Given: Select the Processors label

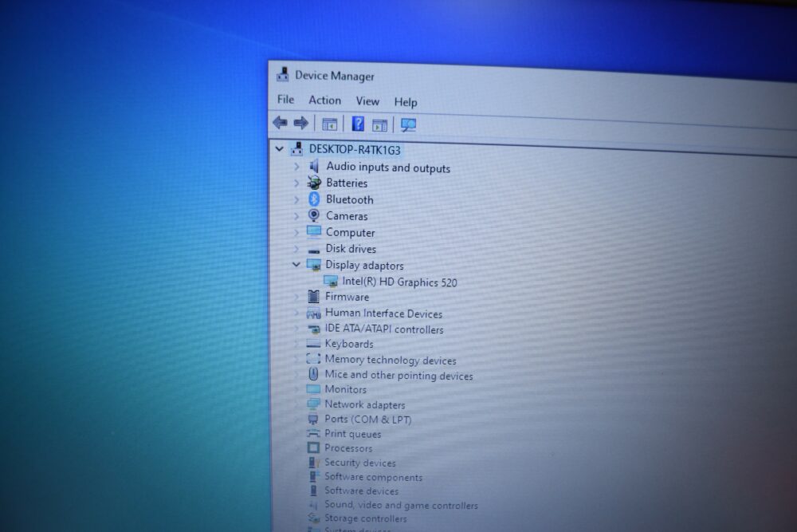Looking at the screenshot, I should point(348,448).
